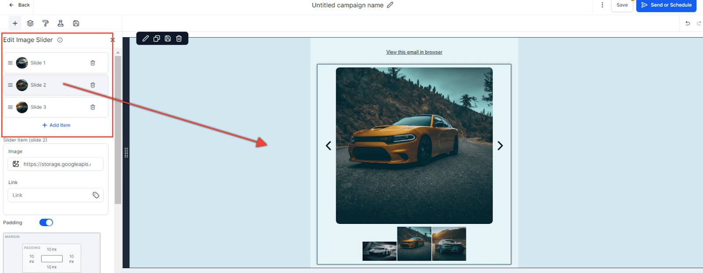Show next slide with right chevron

tap(500, 145)
